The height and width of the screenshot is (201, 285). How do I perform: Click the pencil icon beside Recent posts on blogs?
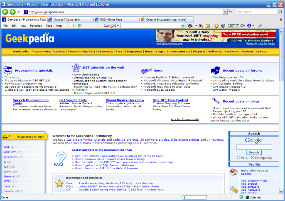click(x=216, y=101)
